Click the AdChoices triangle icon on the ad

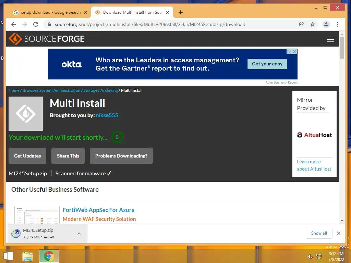289,51
